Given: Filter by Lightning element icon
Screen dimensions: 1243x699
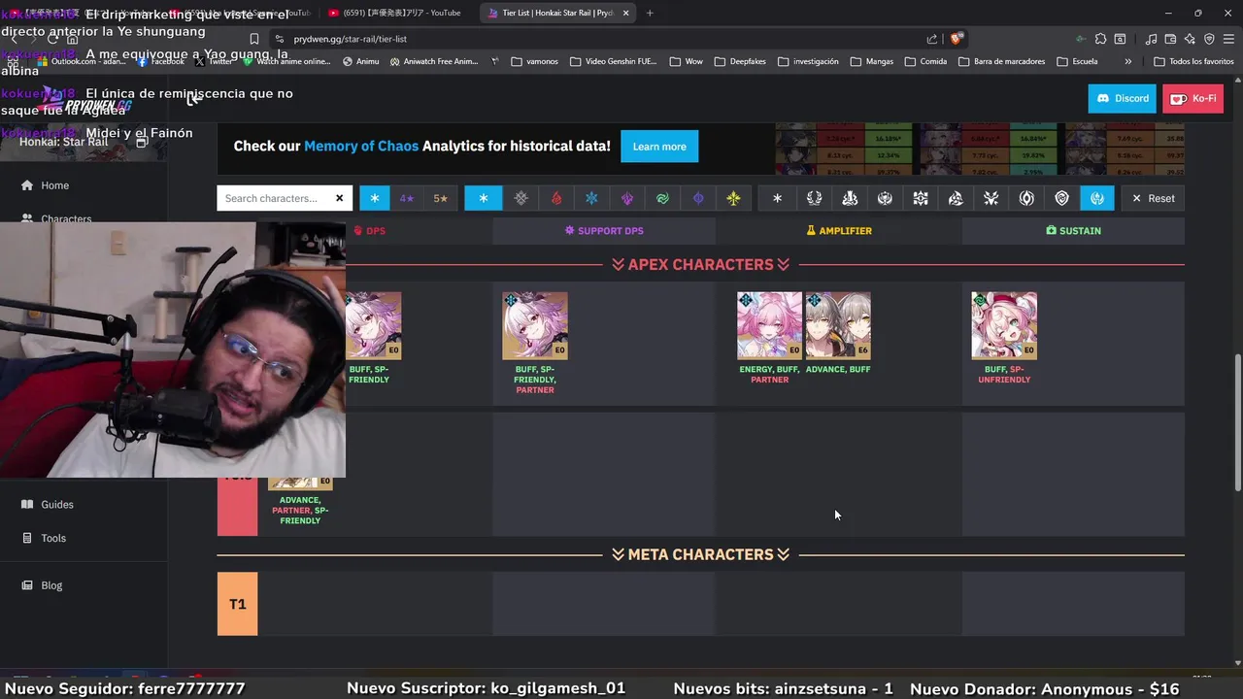Looking at the screenshot, I should (627, 198).
